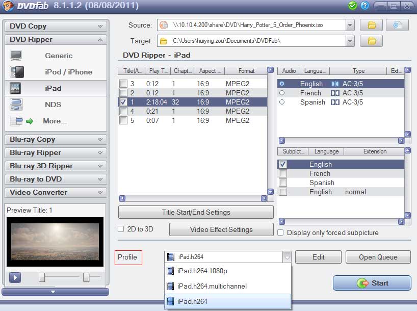Viewport: 417px width, 311px height.
Task: Expand the Blu-ray Copy section
Action: click(x=56, y=139)
